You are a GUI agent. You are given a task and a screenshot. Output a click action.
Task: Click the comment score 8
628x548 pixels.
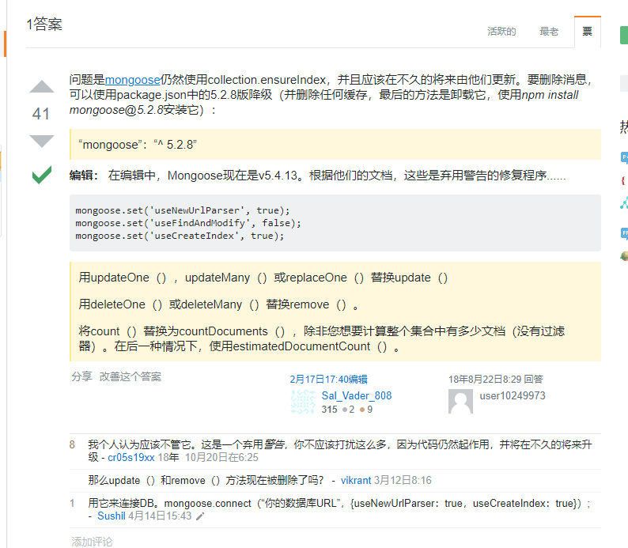click(72, 444)
